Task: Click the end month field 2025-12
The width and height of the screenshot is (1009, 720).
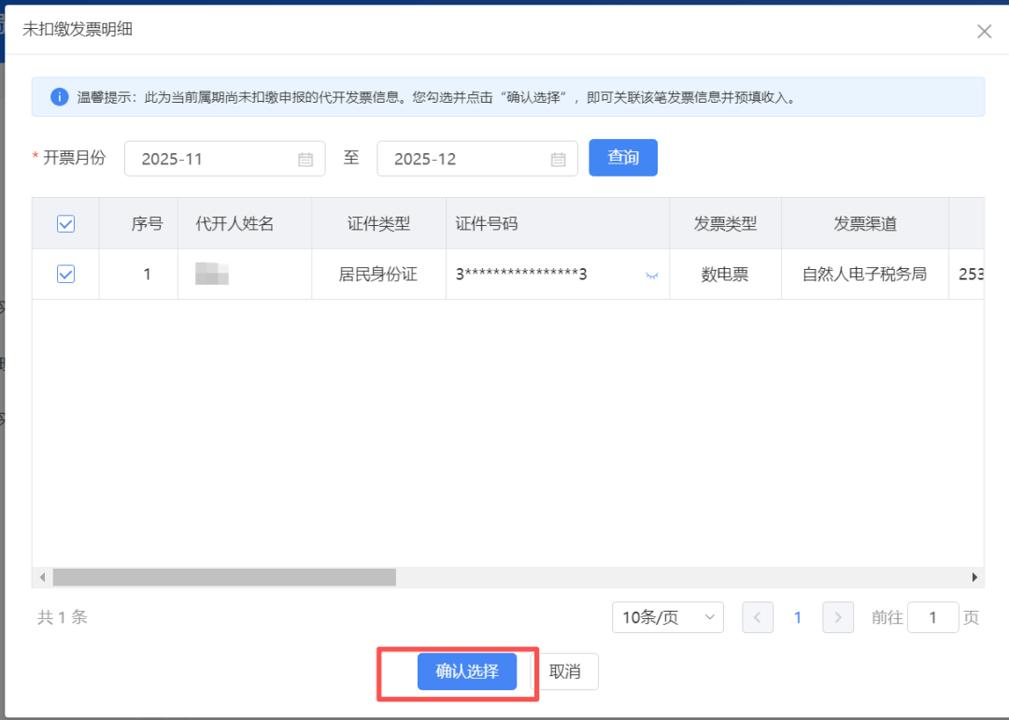Action: coord(467,159)
